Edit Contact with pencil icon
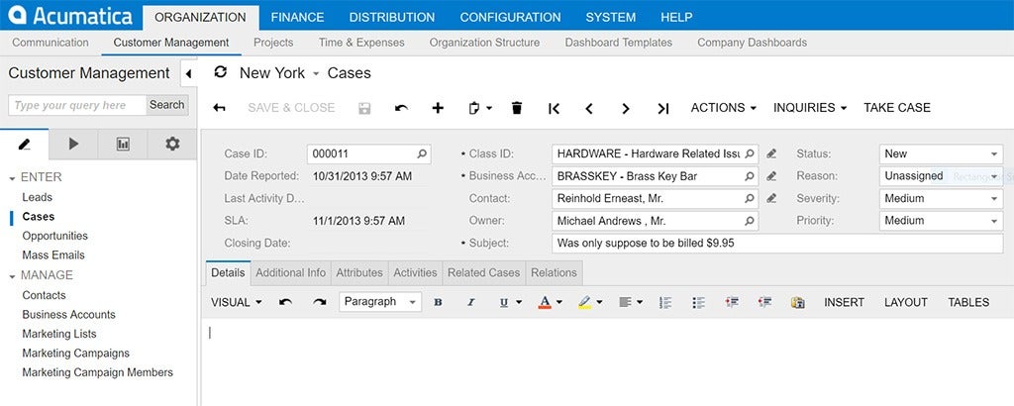The image size is (1014, 406). point(770,198)
